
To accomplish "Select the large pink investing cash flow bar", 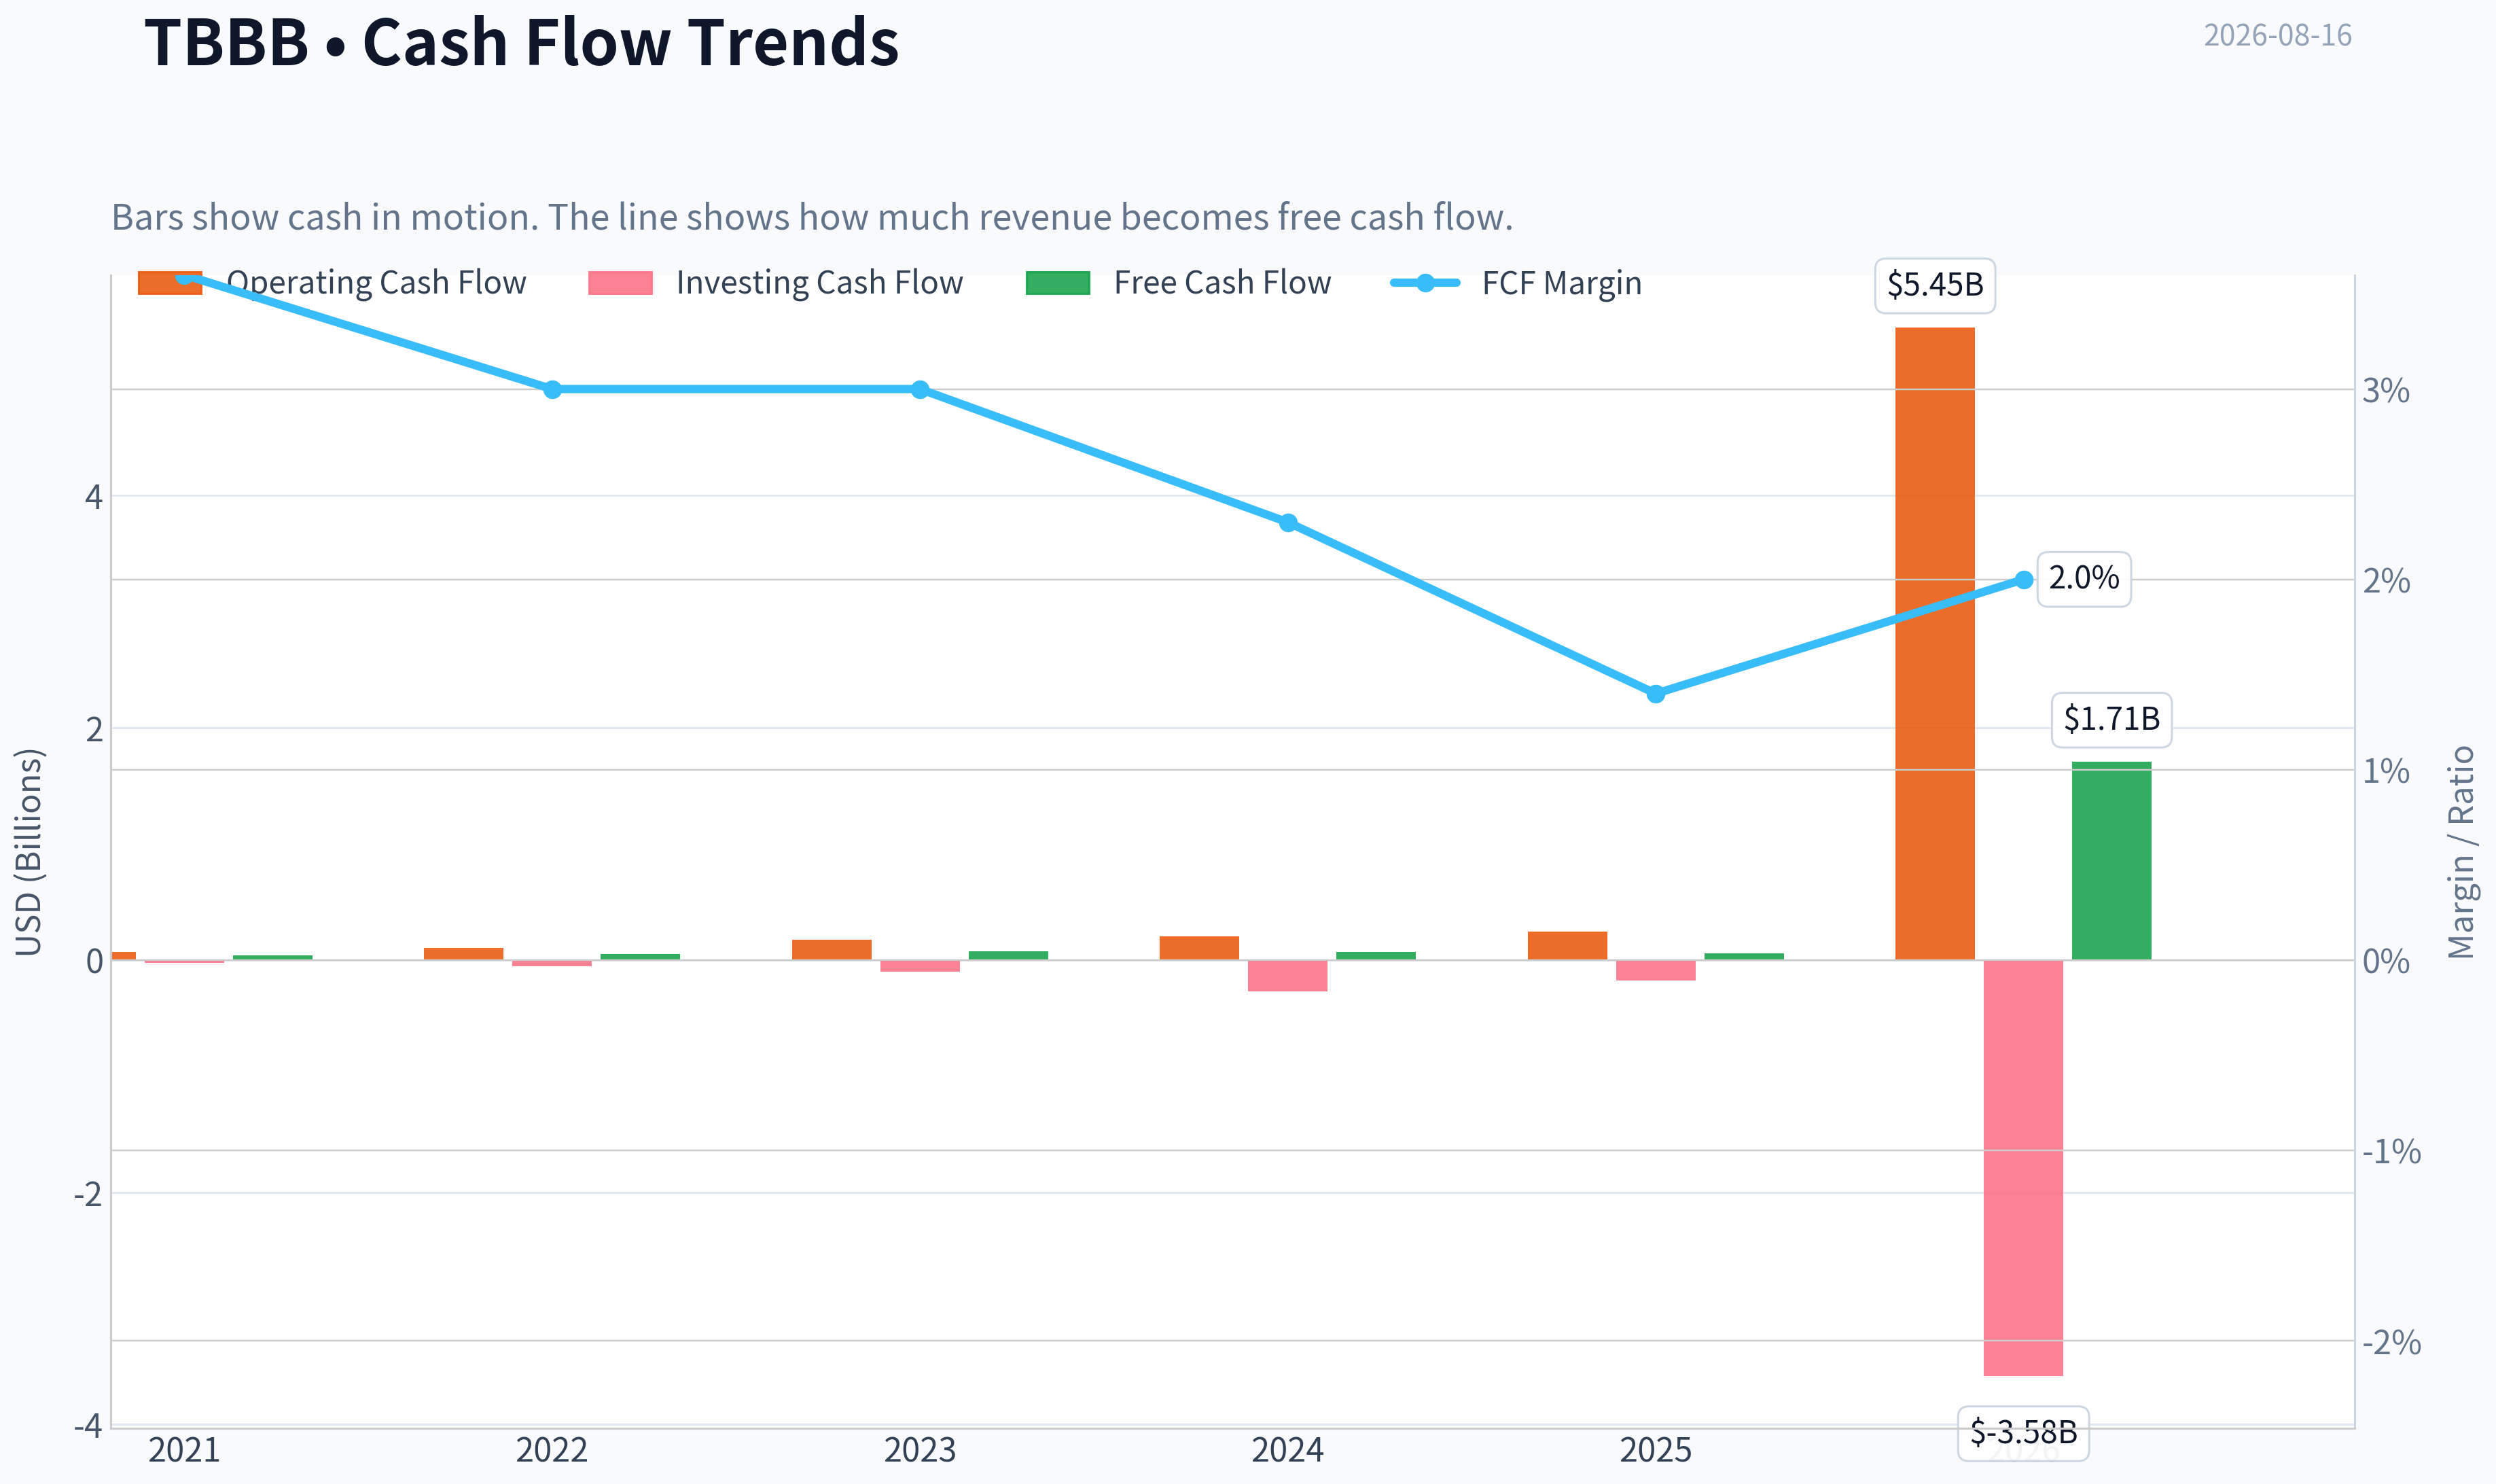I will (x=2023, y=1168).
